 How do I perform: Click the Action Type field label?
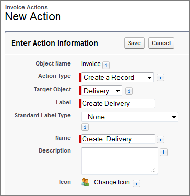pyautogui.click(x=55, y=76)
